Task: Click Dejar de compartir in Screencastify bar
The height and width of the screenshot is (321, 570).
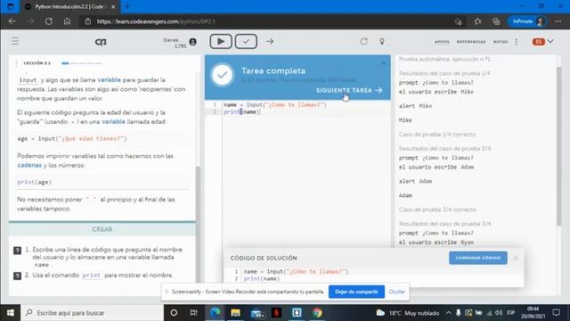Action: (356, 292)
